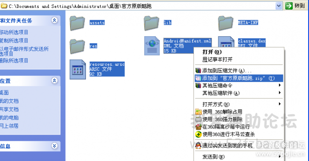
Task: Click the classes.dex file icon
Action: tap(226, 42)
